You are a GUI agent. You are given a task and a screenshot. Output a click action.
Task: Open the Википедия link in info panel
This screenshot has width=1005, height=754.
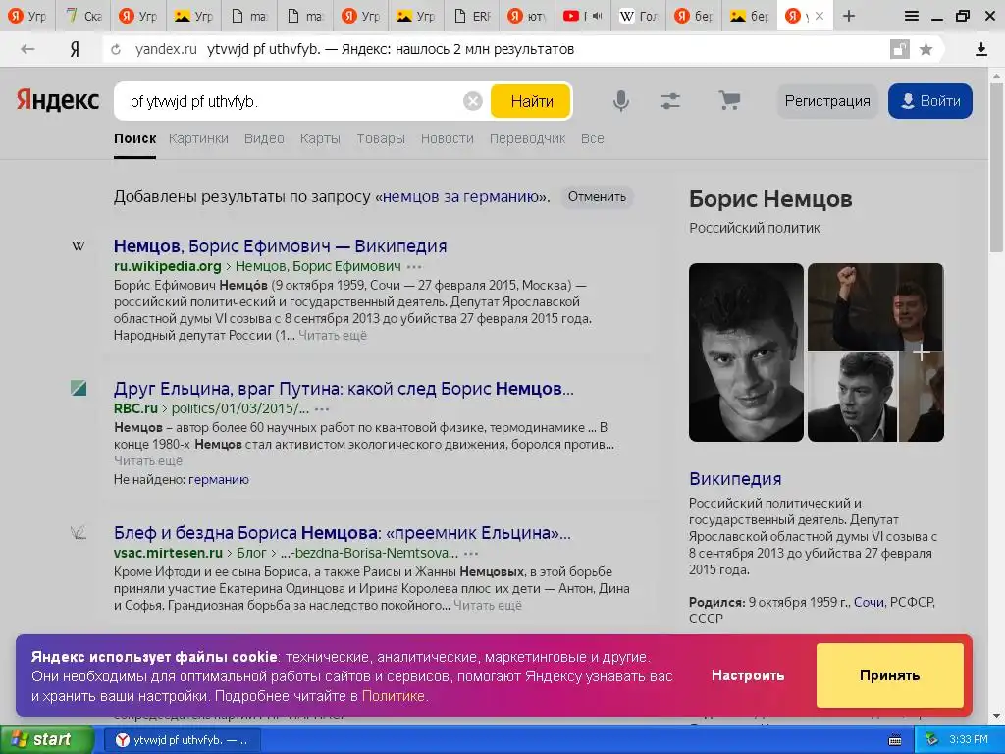point(735,479)
